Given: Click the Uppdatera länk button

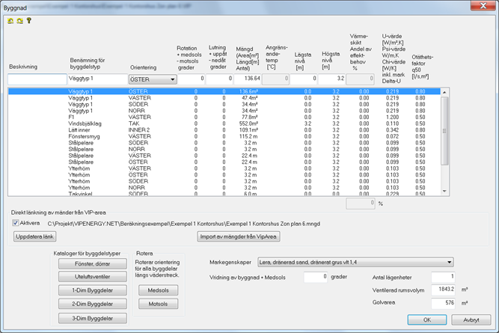Looking at the screenshot, I should coord(35,236).
